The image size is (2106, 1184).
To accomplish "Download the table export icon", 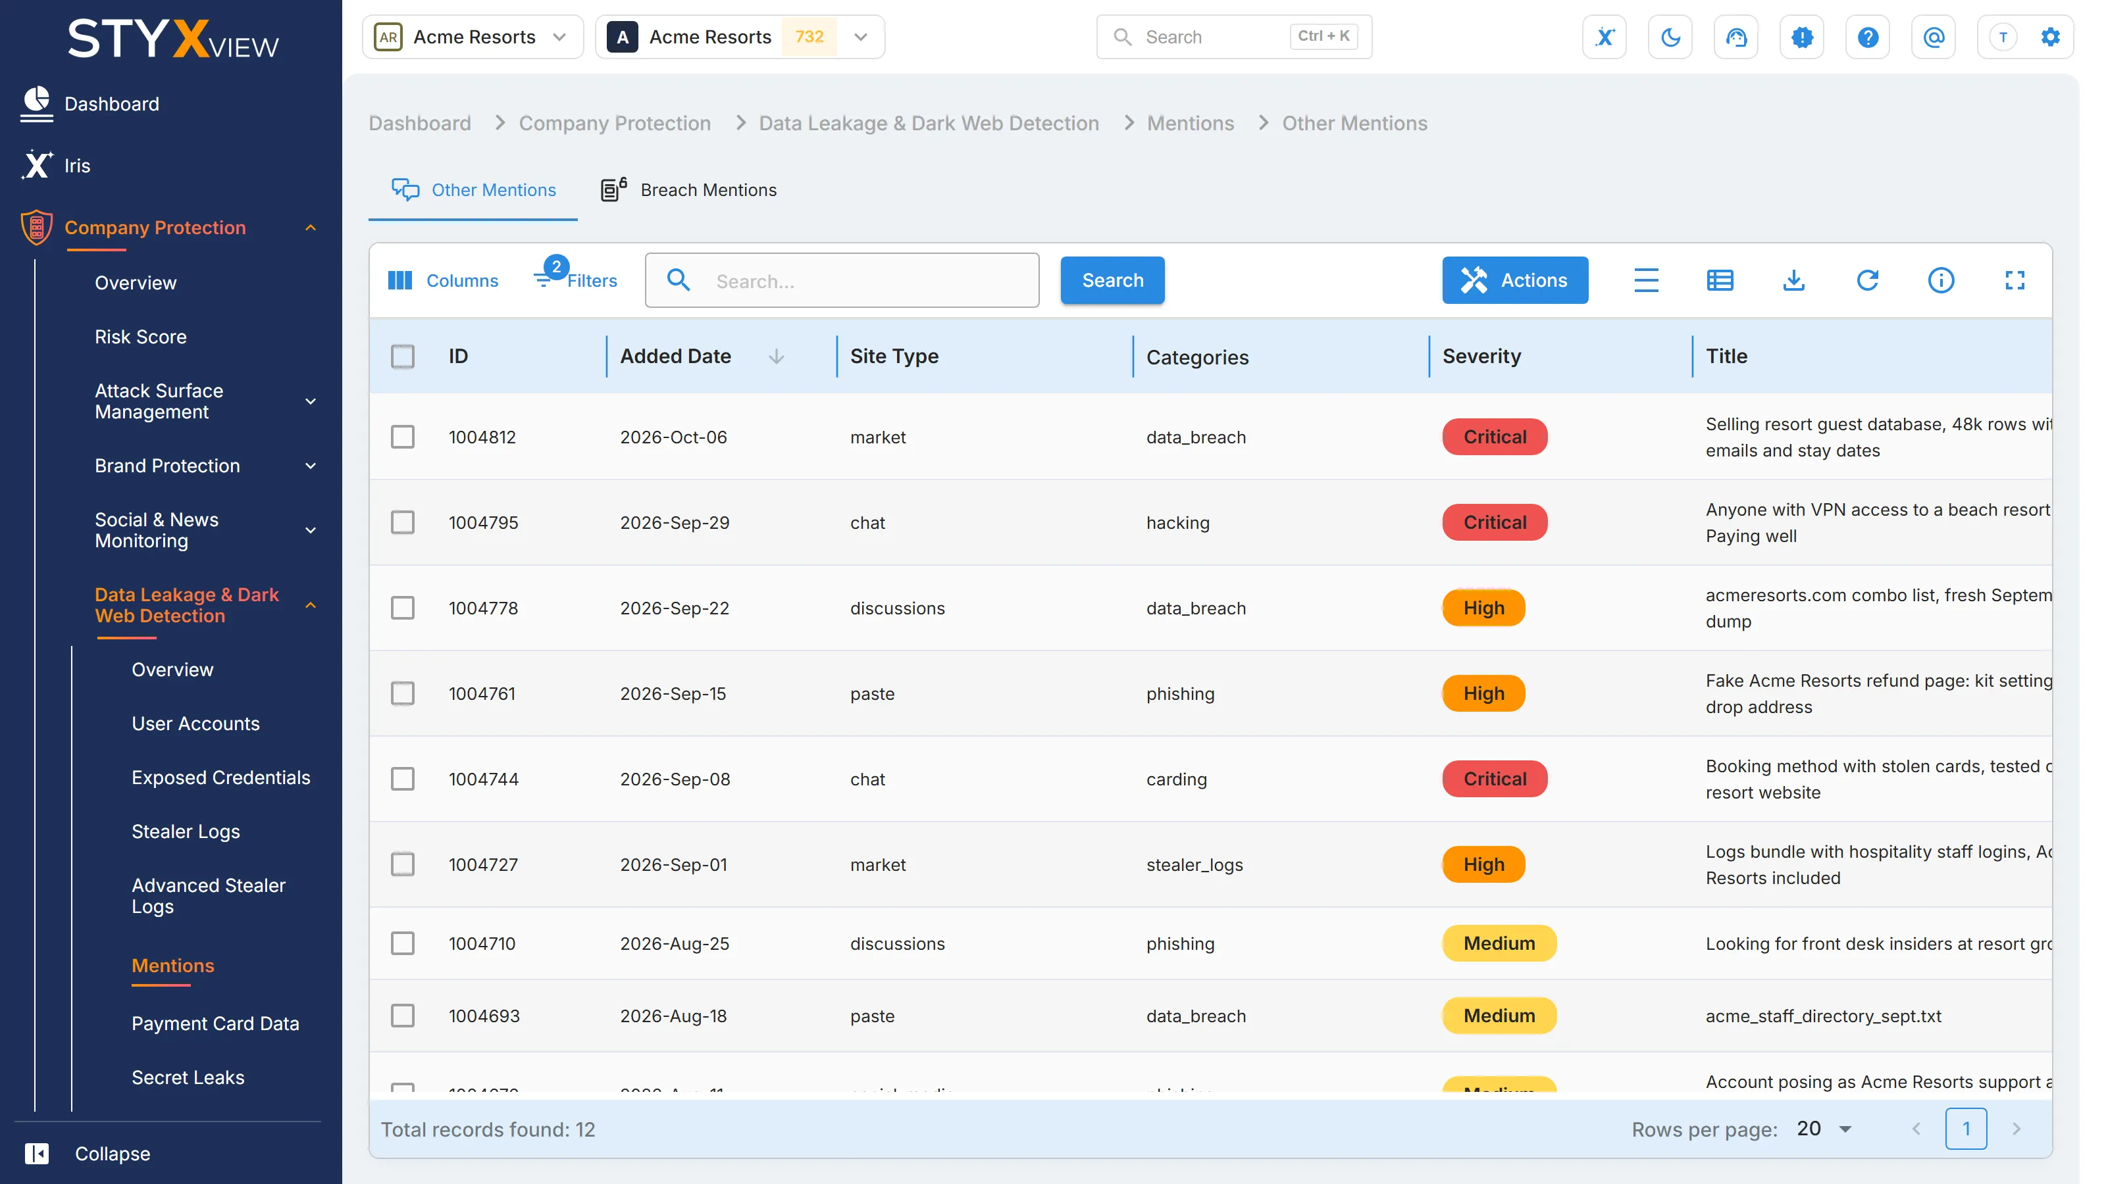I will pyautogui.click(x=1793, y=280).
